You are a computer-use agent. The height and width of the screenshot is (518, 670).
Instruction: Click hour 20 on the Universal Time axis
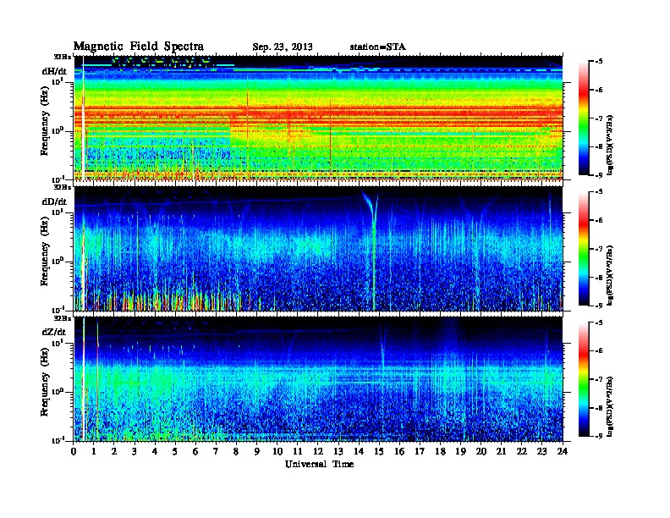tap(481, 451)
